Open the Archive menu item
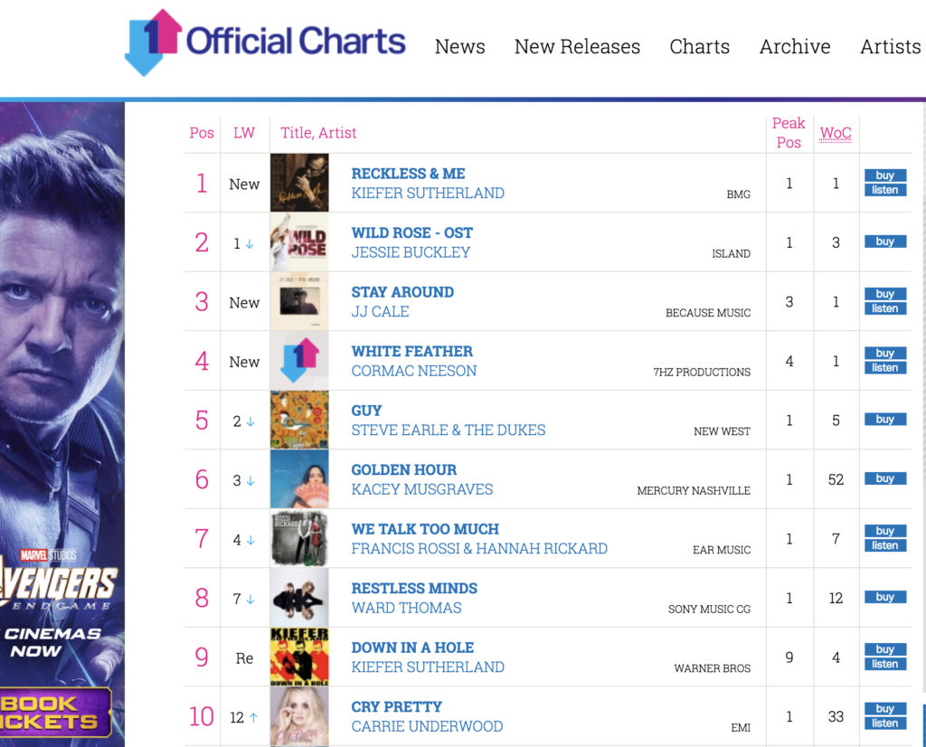 (795, 46)
